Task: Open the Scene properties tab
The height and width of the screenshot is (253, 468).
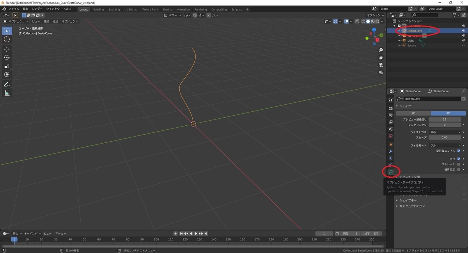Action: pos(391,129)
